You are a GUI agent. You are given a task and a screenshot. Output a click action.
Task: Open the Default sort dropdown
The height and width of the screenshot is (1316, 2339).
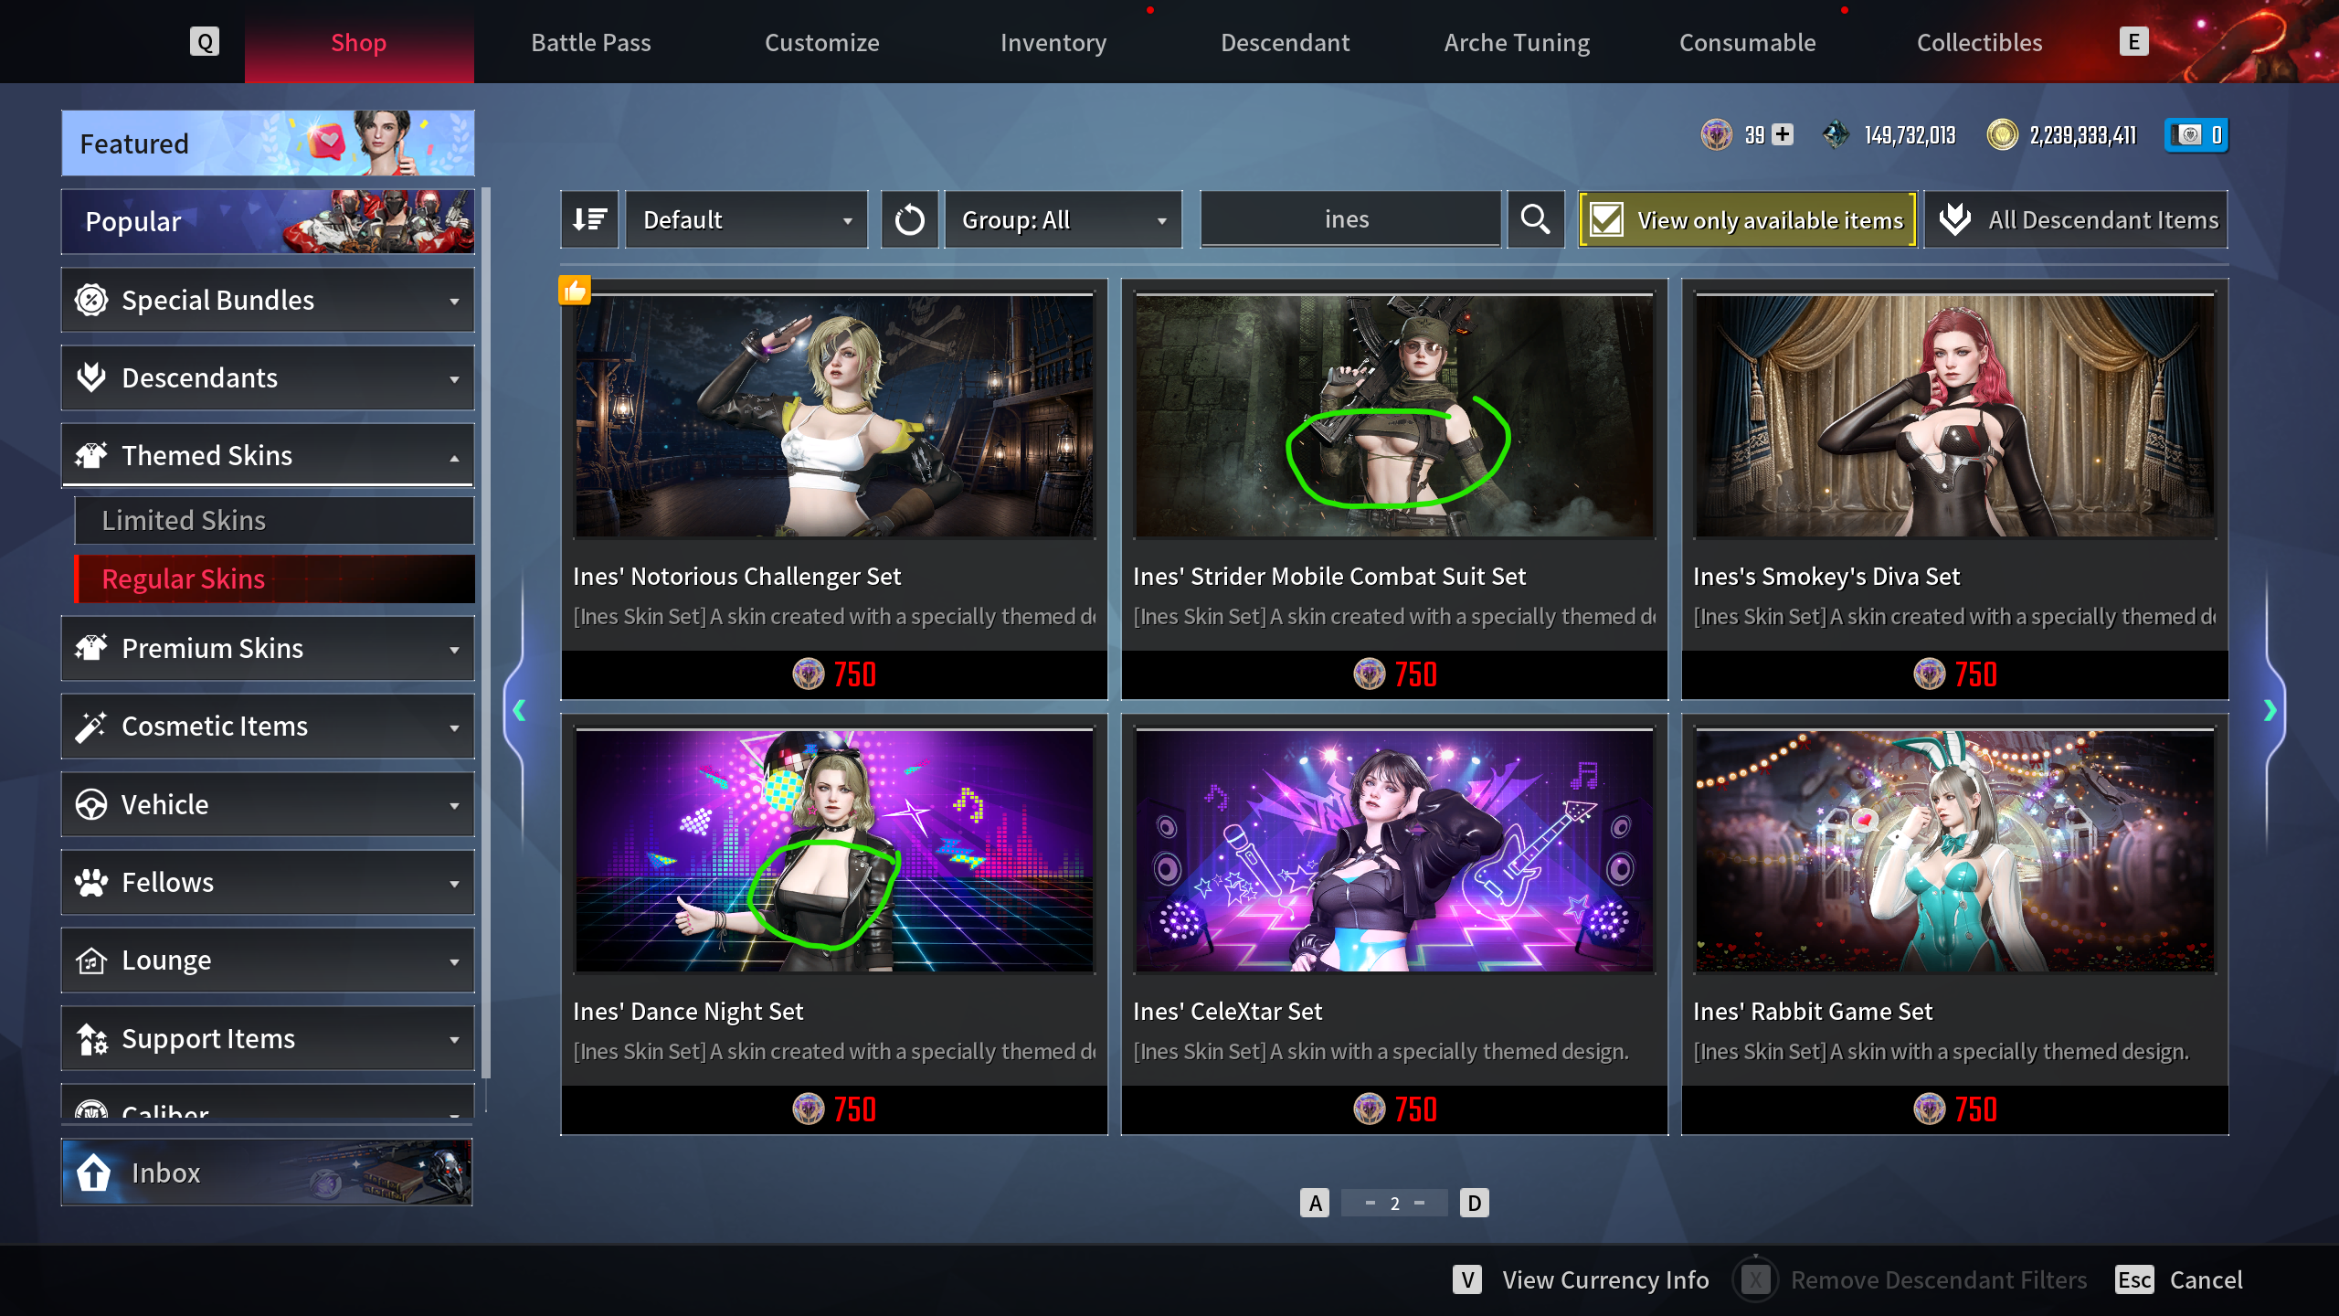point(746,219)
